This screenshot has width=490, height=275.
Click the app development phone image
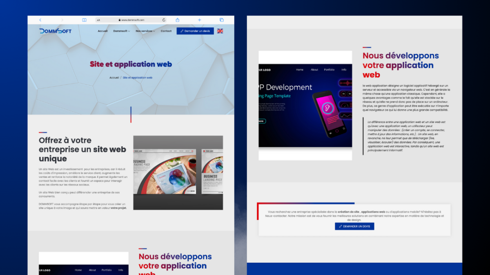tap(305, 105)
